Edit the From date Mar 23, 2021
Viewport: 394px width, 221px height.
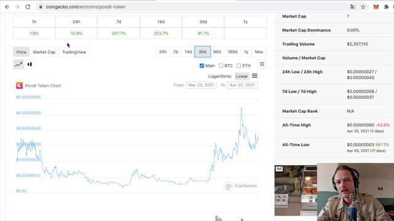point(201,85)
